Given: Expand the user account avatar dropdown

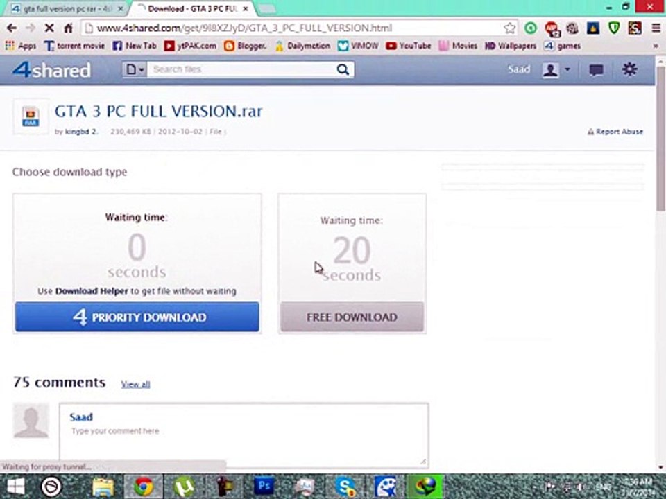Looking at the screenshot, I should pos(556,69).
